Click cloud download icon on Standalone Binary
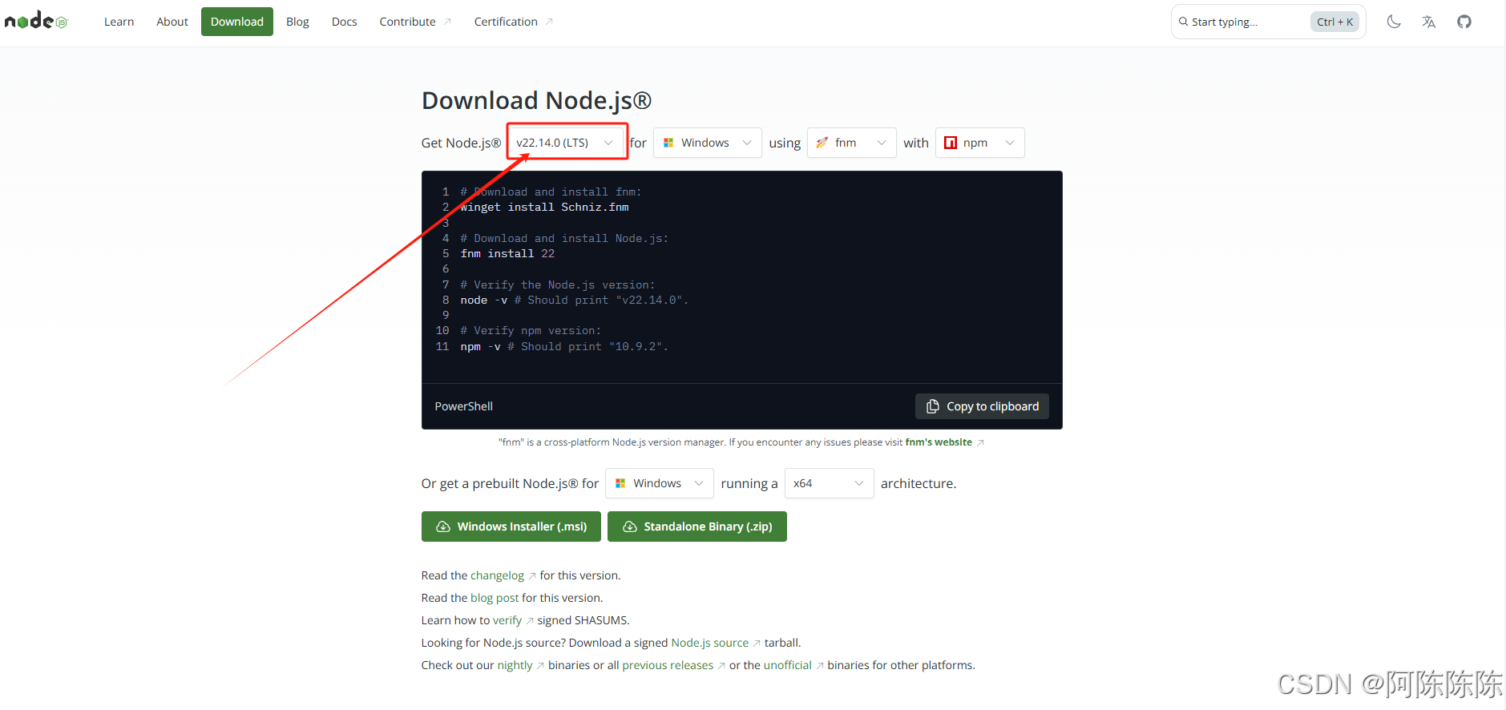Screen dimensions: 1506x710 tap(630, 526)
